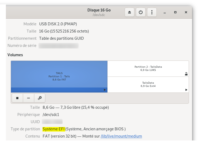Select the TAILS 8,6 Go FAT partition
The image size is (198, 145).
coord(59,76)
